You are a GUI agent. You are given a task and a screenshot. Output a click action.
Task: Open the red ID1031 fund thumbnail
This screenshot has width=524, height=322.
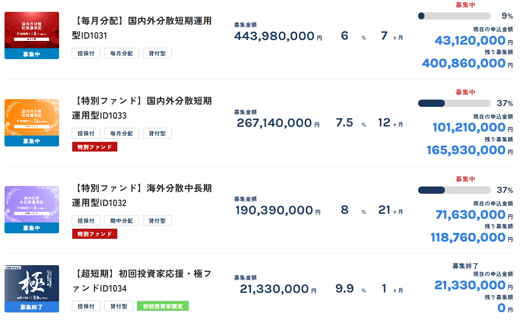click(32, 30)
